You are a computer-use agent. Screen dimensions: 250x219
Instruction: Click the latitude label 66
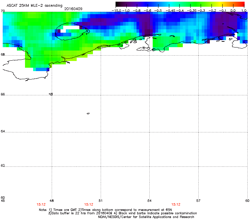[3, 94]
